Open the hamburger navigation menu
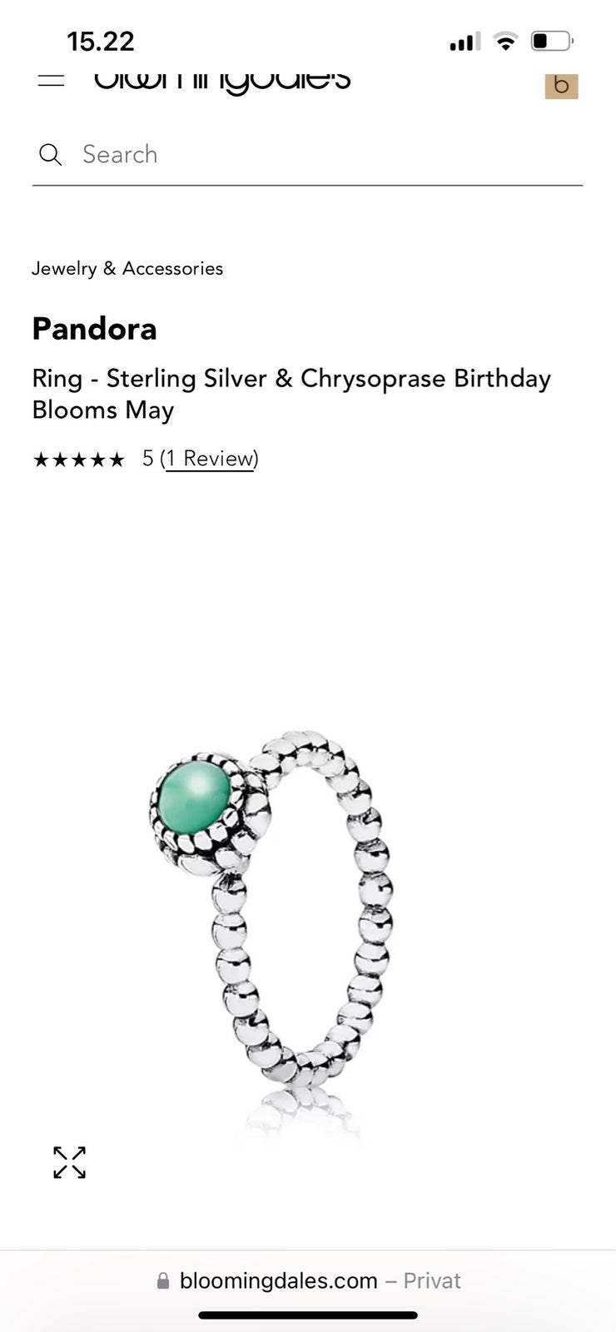Image resolution: width=616 pixels, height=1332 pixels. pos(51,81)
